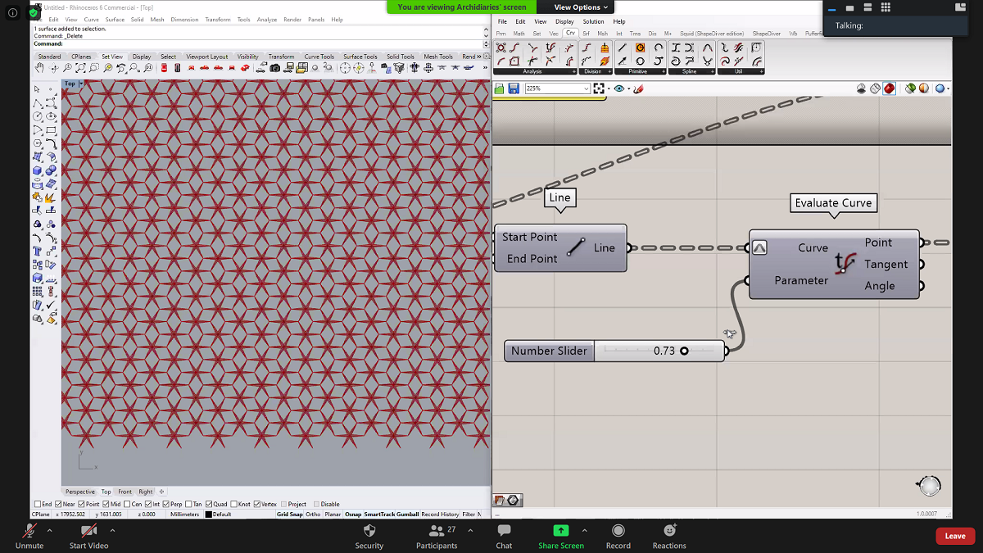The width and height of the screenshot is (983, 553).
Task: Uncheck the Quad osnap option
Action: pos(209,503)
